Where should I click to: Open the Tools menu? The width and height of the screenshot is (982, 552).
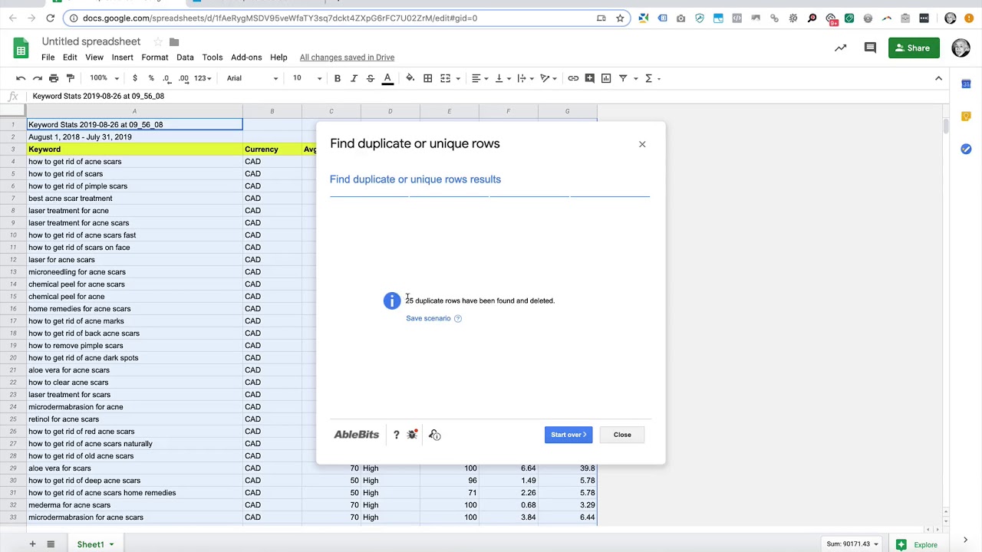(x=213, y=58)
